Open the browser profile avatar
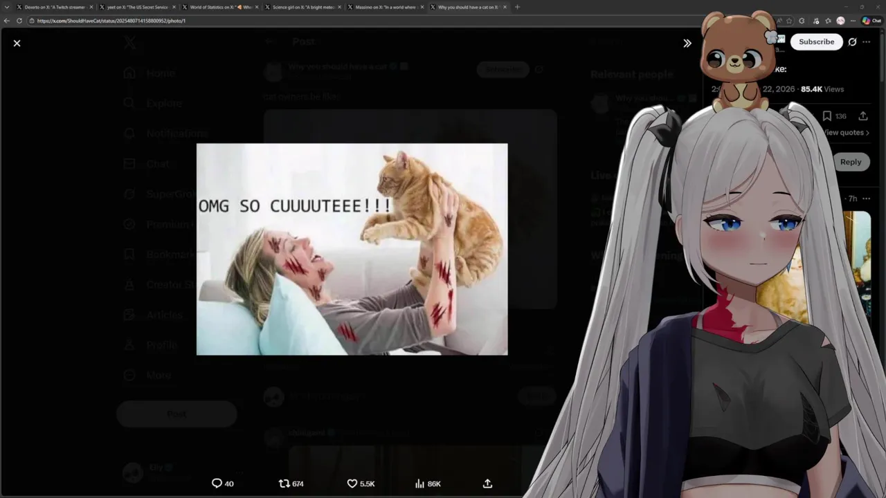The width and height of the screenshot is (886, 498). (840, 21)
